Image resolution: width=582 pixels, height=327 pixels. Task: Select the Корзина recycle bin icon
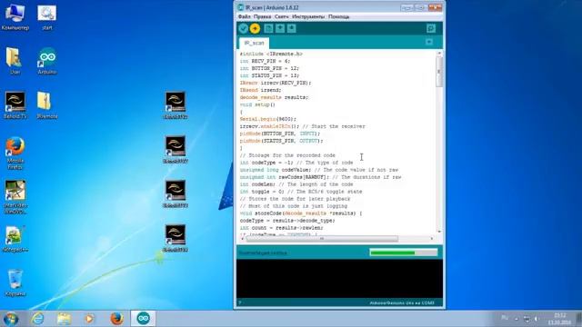click(x=15, y=282)
